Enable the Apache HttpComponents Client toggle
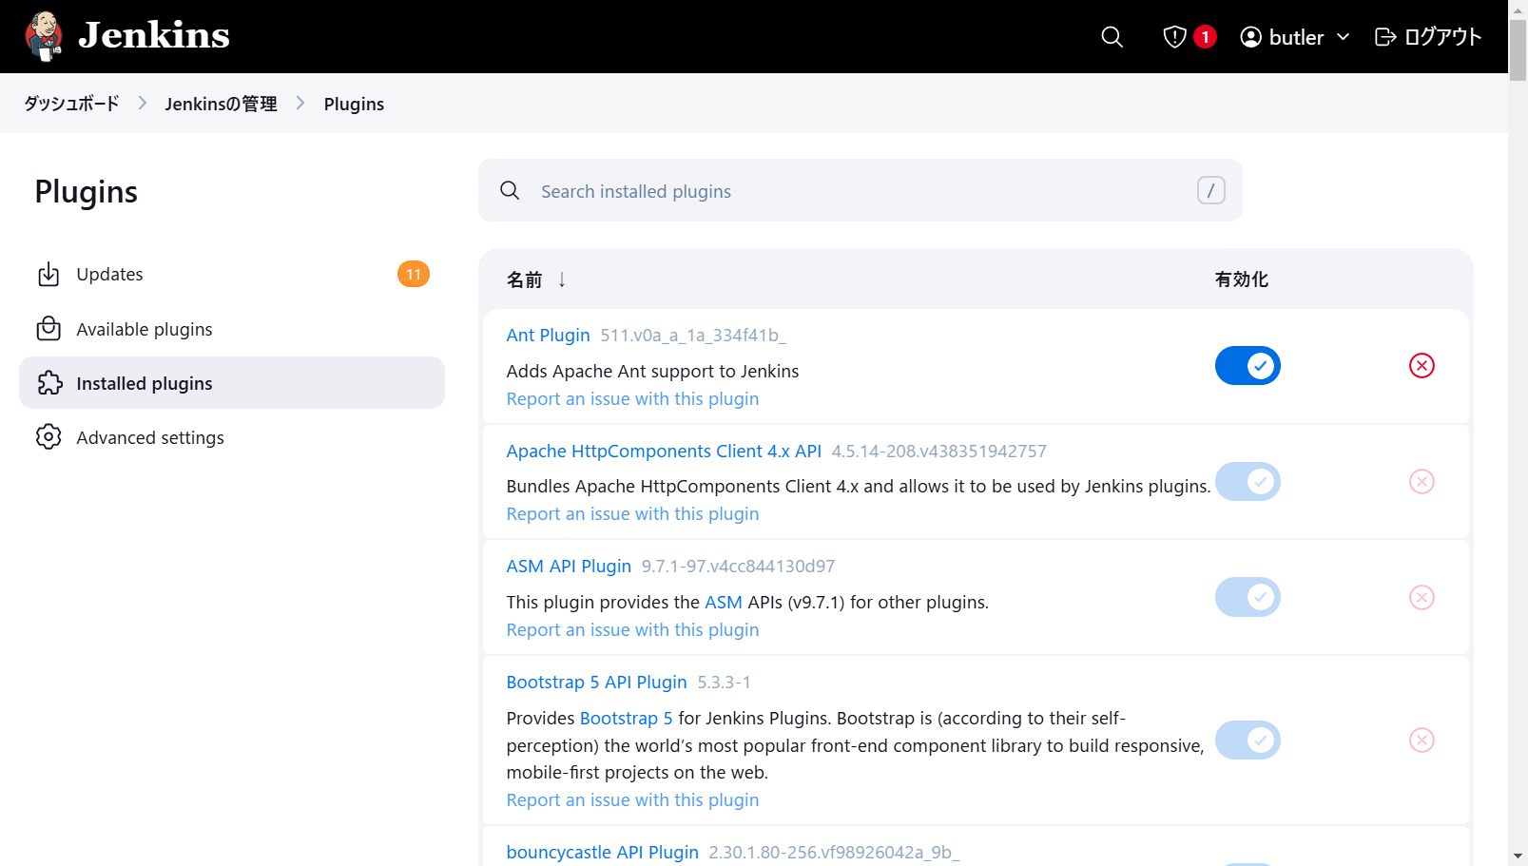This screenshot has height=866, width=1528. [x=1248, y=482]
